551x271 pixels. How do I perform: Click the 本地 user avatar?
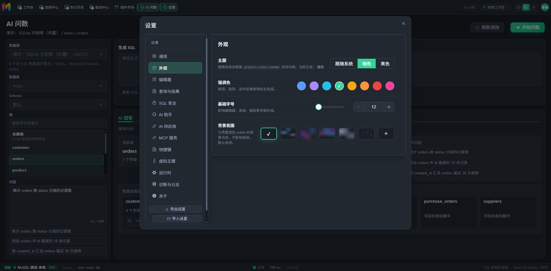coord(545,7)
